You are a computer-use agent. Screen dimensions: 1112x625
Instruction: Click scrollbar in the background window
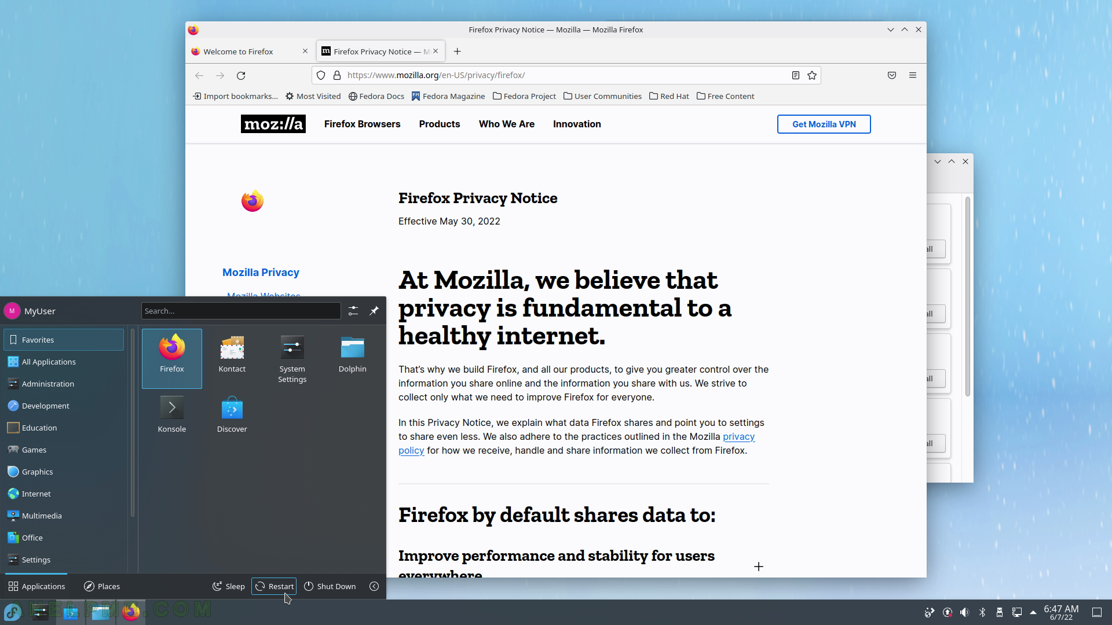pos(967,297)
